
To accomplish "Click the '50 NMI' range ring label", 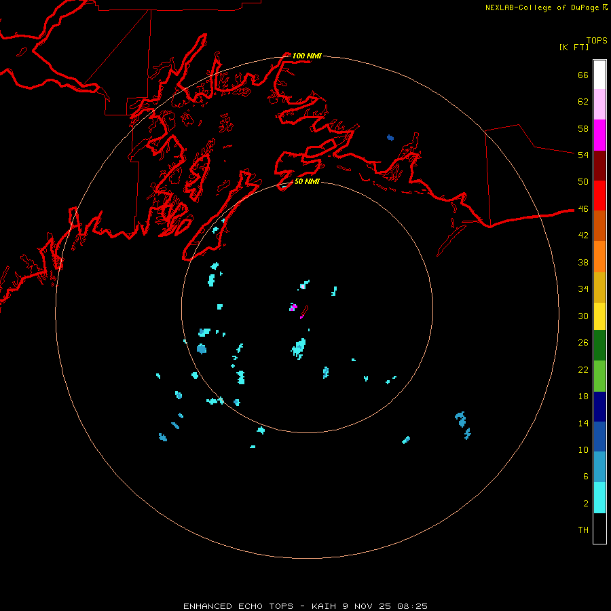I will pos(307,181).
